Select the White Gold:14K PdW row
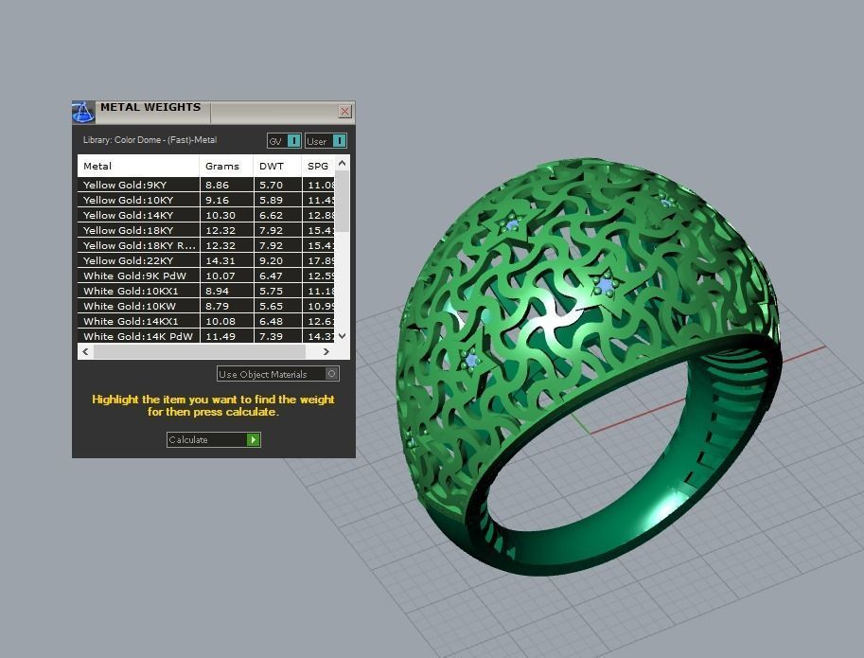This screenshot has width=864, height=658. point(206,335)
